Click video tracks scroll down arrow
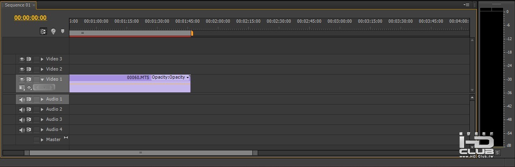This screenshot has width=515, height=167. [472, 90]
